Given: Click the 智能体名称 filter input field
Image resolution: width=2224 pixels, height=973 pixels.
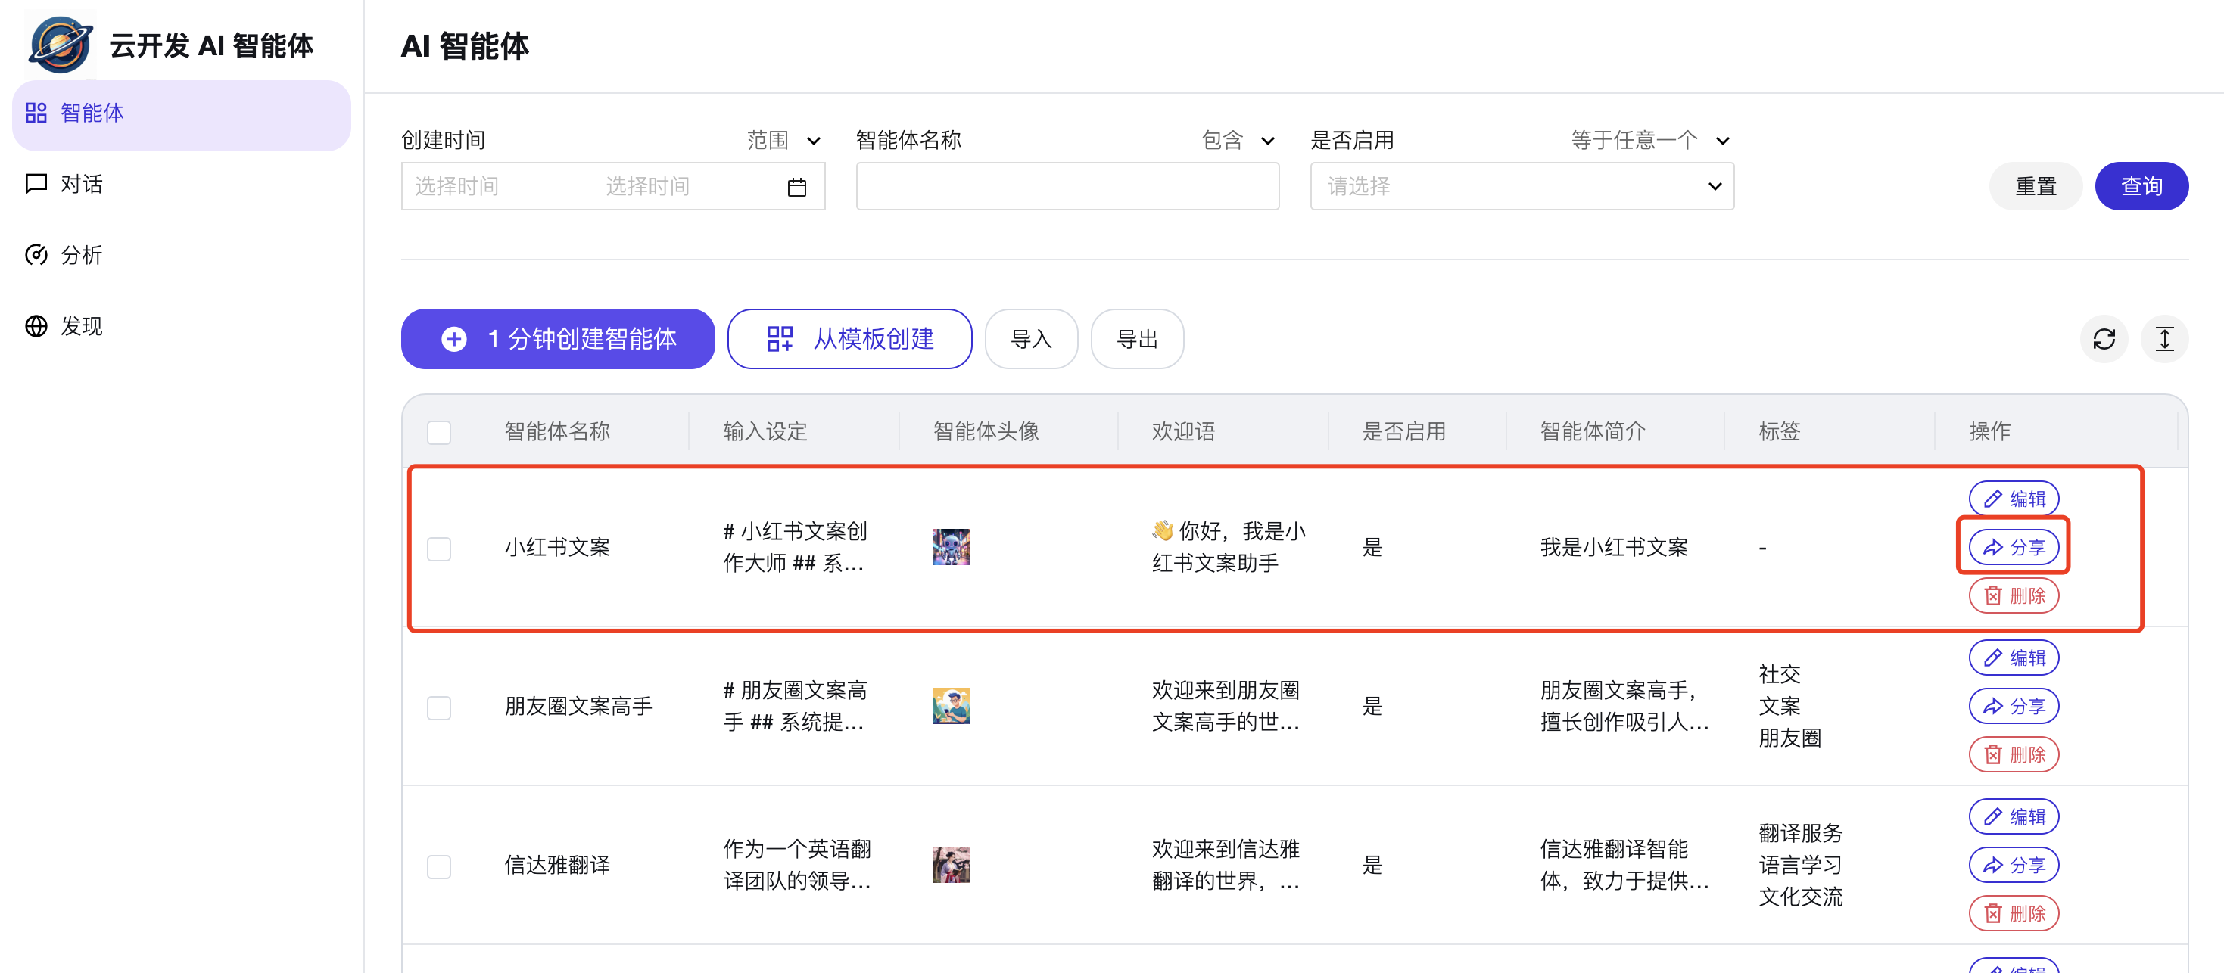Looking at the screenshot, I should coord(1067,186).
